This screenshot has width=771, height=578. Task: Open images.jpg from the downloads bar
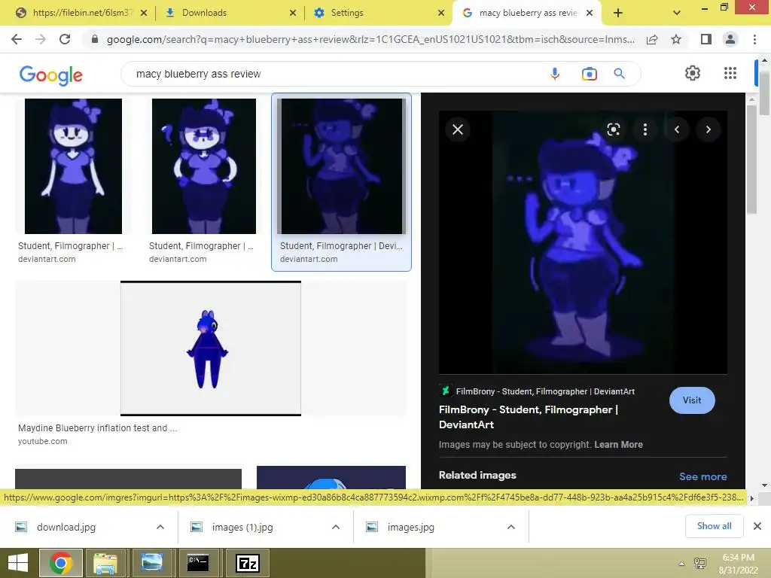(410, 527)
